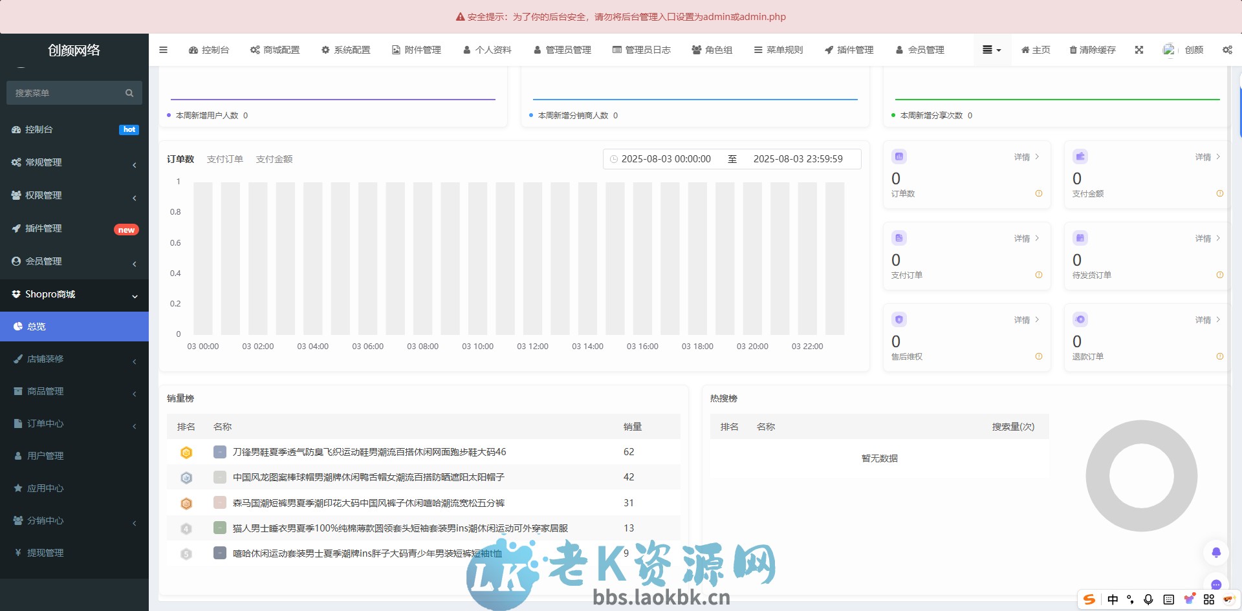Click the search icon in sidebar menu search
This screenshot has height=611, width=1242.
click(x=129, y=92)
